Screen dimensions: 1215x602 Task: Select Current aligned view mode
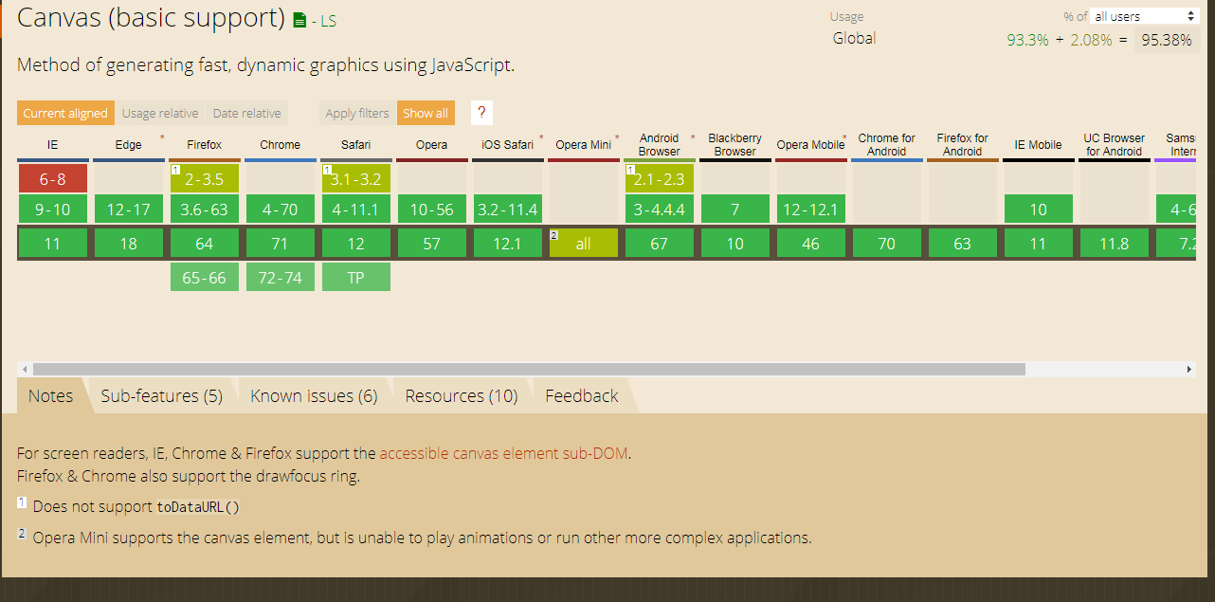[x=65, y=113]
